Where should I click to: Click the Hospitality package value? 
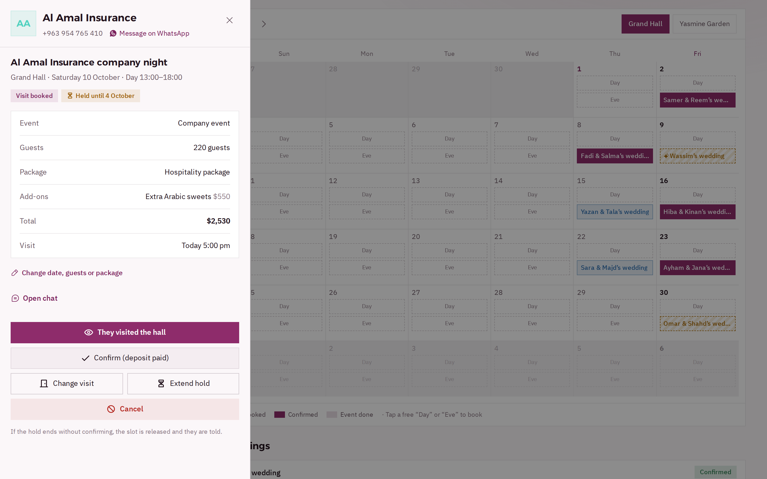(197, 172)
